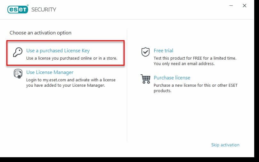
Task: Click the shopping cart purchase icon
Action: (145, 79)
